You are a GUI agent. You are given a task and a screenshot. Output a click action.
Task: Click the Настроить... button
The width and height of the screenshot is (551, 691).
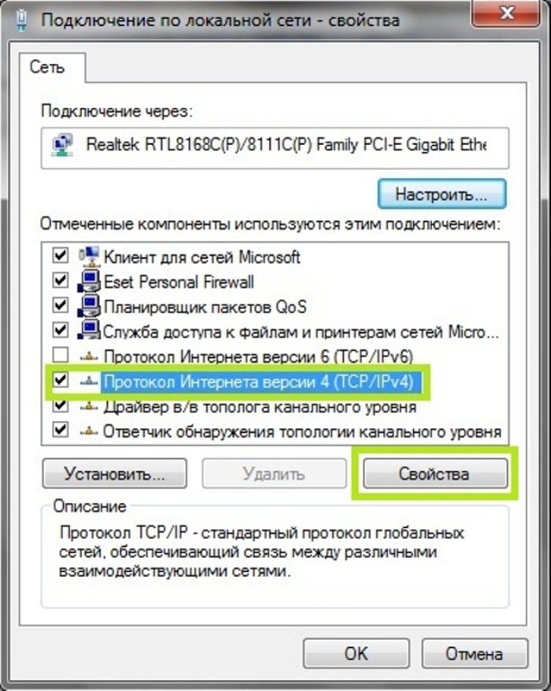tap(442, 194)
